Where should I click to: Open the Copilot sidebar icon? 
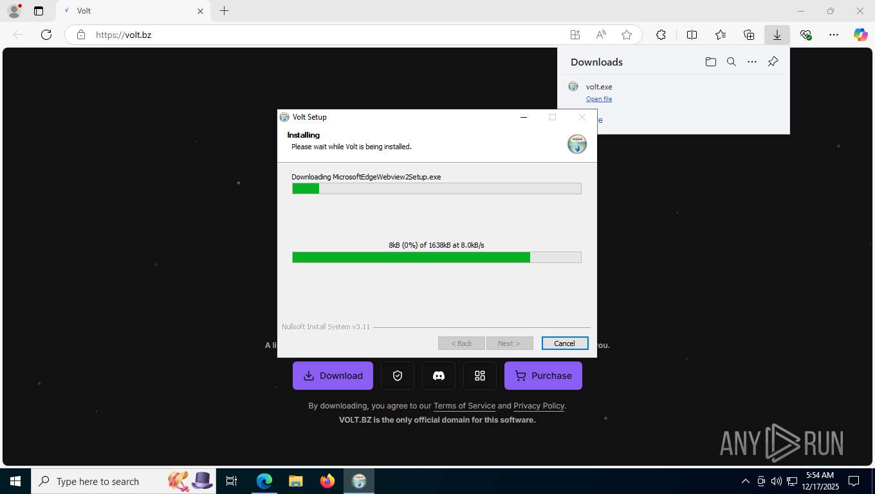pyautogui.click(x=861, y=35)
